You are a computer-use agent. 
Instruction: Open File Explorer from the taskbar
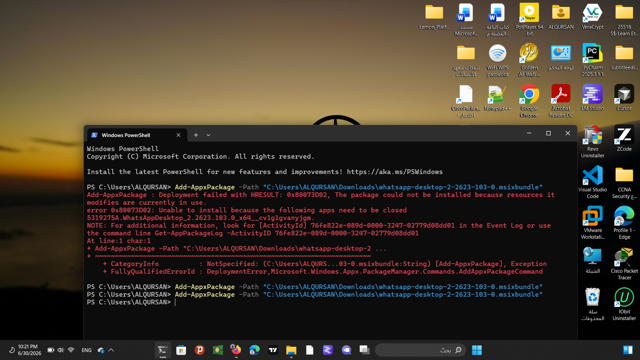tap(291, 350)
